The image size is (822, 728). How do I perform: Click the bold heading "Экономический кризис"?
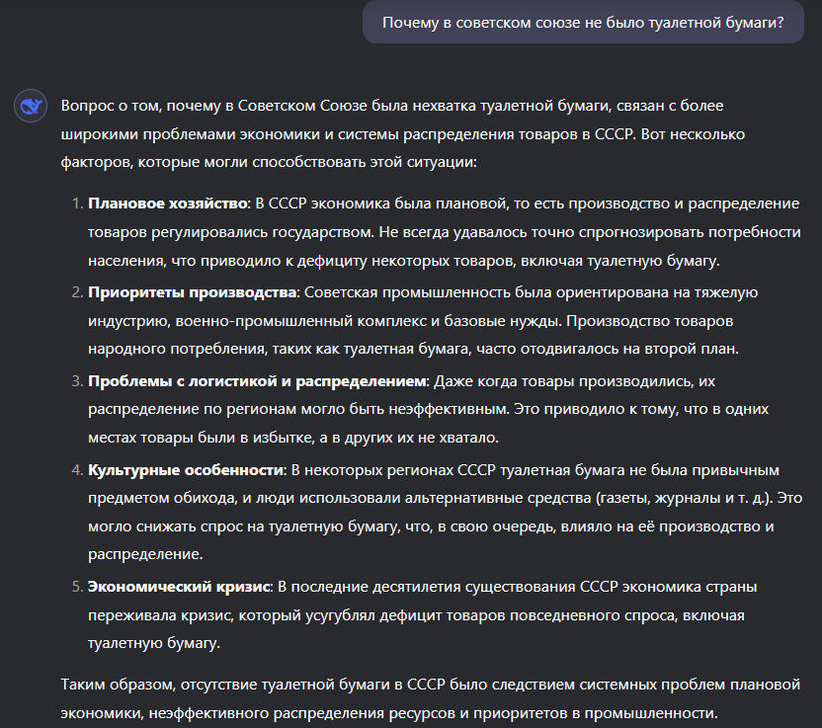point(179,587)
